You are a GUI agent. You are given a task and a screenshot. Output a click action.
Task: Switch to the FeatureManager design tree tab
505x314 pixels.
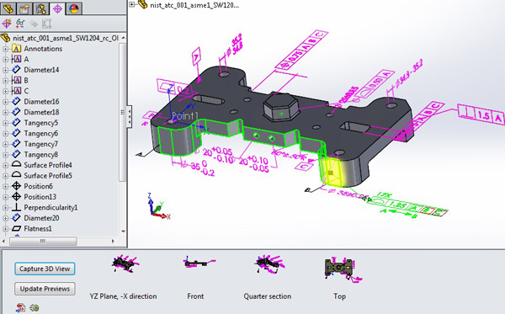[8, 8]
